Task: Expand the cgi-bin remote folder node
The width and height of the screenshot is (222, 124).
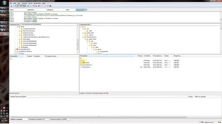Action: point(85,35)
